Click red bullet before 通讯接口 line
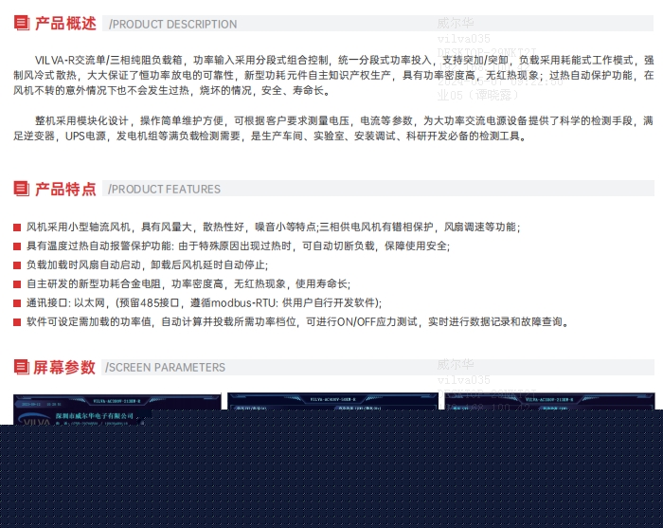The image size is (663, 528). (x=17, y=303)
